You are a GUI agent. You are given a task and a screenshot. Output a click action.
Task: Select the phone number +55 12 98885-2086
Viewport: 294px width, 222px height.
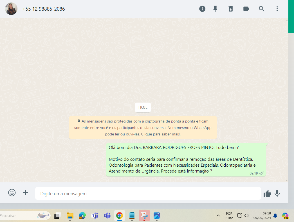44,9
